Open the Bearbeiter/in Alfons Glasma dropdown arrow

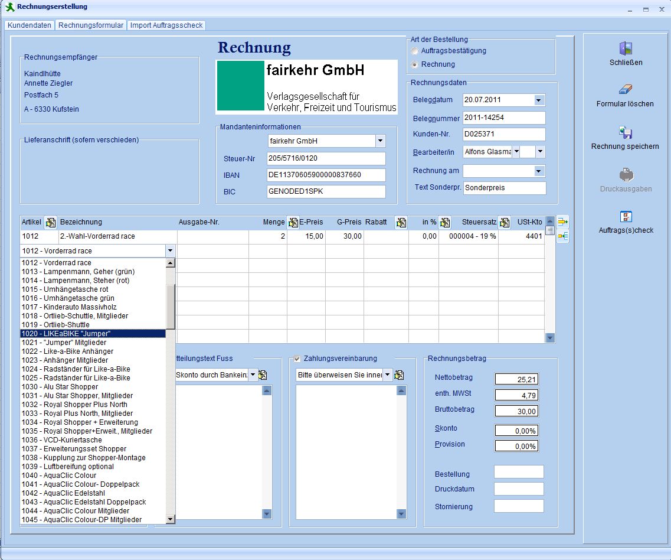pos(516,152)
